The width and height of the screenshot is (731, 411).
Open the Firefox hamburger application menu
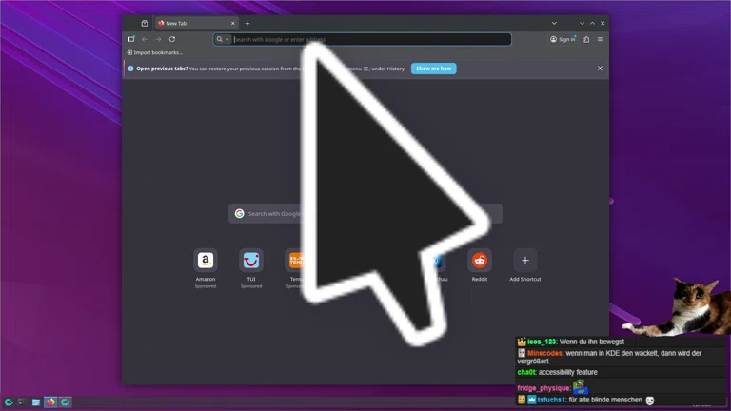pos(600,39)
